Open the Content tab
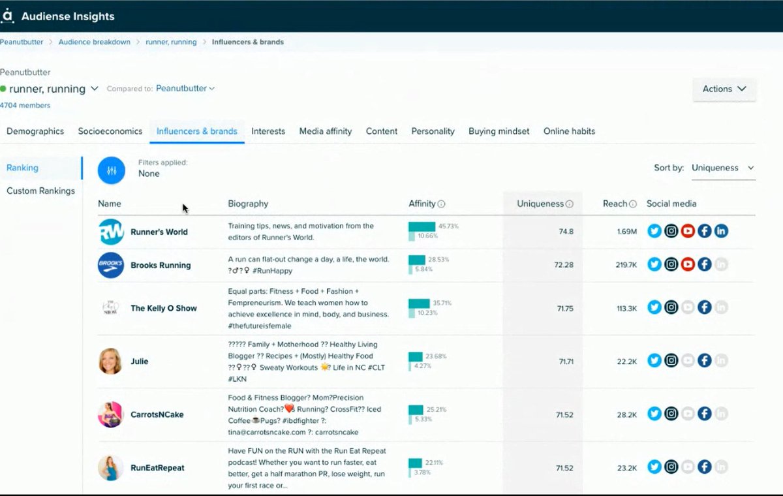 pyautogui.click(x=382, y=131)
